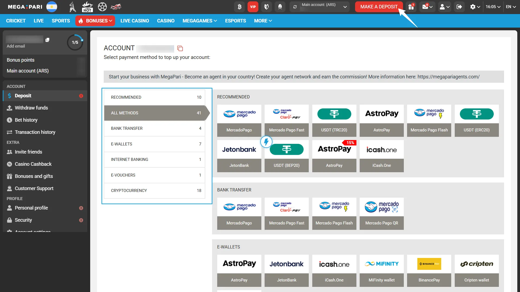This screenshot has height=292, width=520.
Task: Open the gift box icon in header
Action: pyautogui.click(x=411, y=7)
